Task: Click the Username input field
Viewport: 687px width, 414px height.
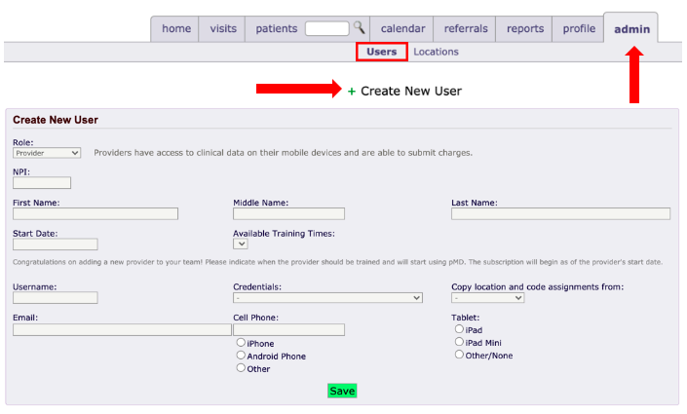Action: [x=56, y=298]
